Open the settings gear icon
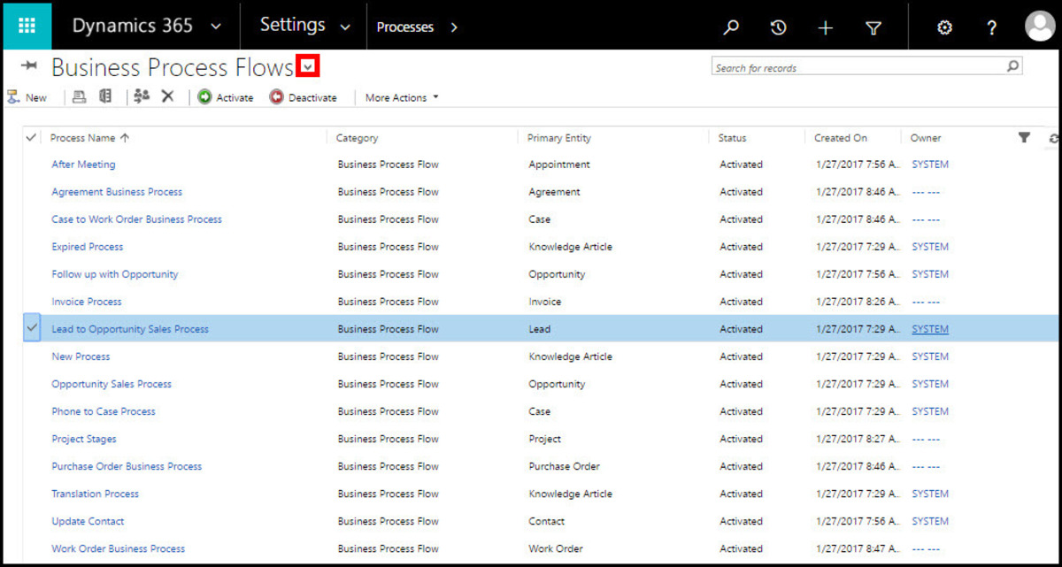Image resolution: width=1062 pixels, height=567 pixels. [x=944, y=27]
